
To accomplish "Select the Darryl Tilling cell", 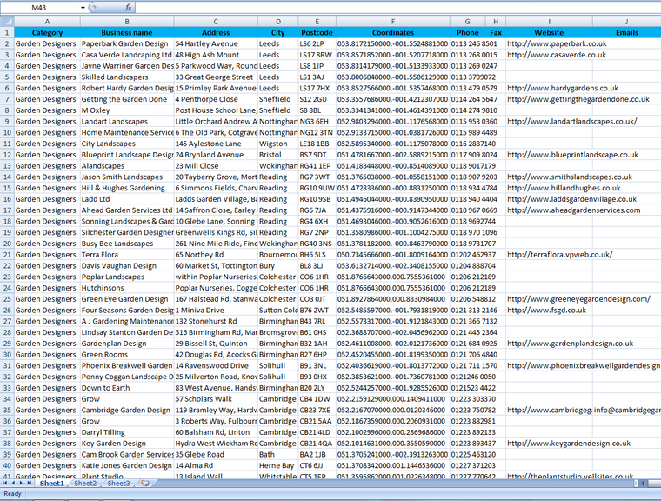I will tap(127, 432).
